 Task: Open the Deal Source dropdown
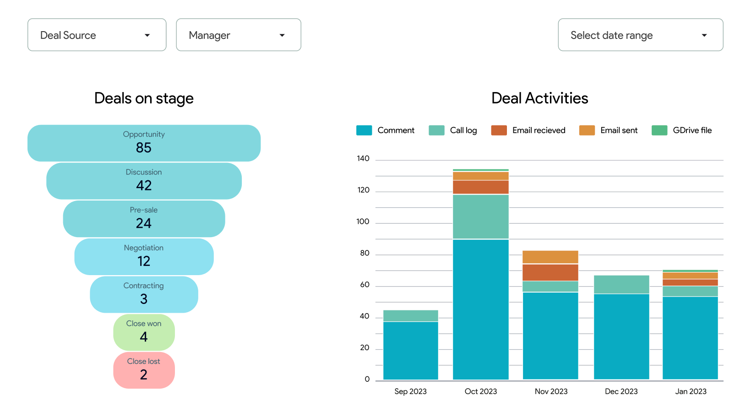coord(97,35)
